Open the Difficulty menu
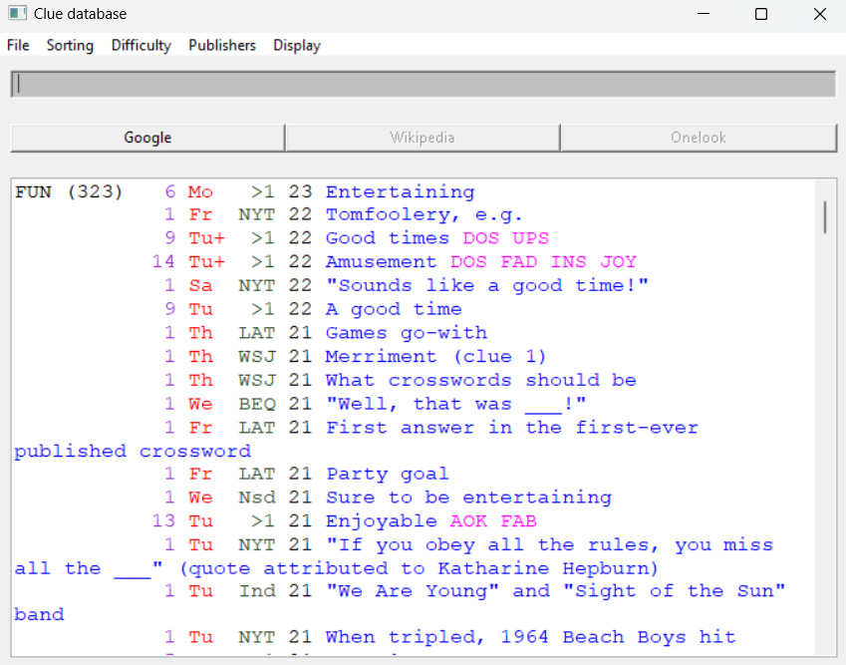Image resolution: width=846 pixels, height=665 pixels. click(x=141, y=45)
